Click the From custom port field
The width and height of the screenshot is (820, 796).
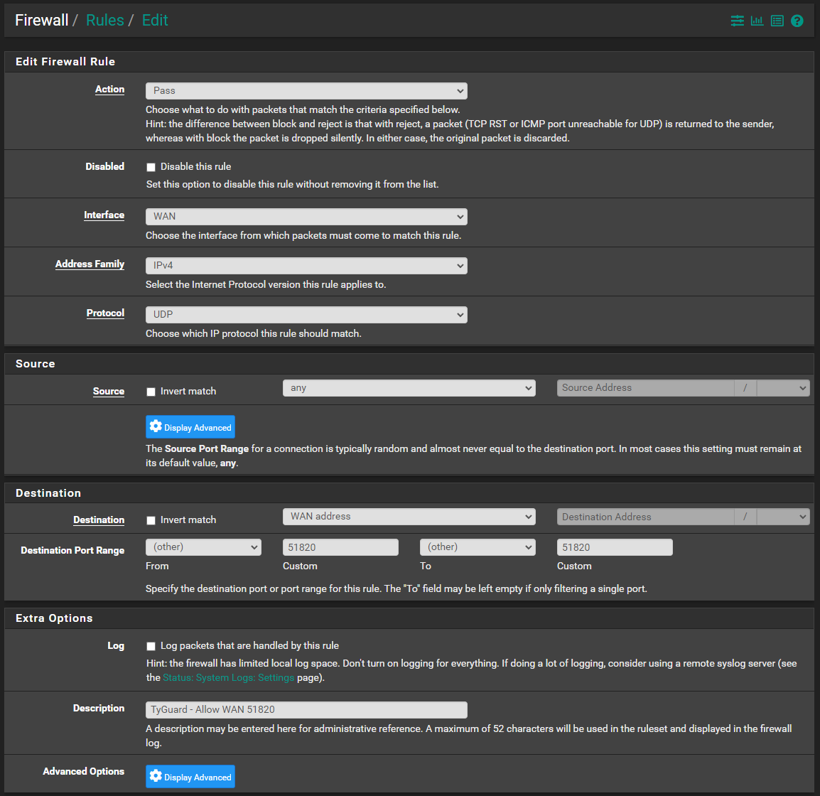click(340, 547)
